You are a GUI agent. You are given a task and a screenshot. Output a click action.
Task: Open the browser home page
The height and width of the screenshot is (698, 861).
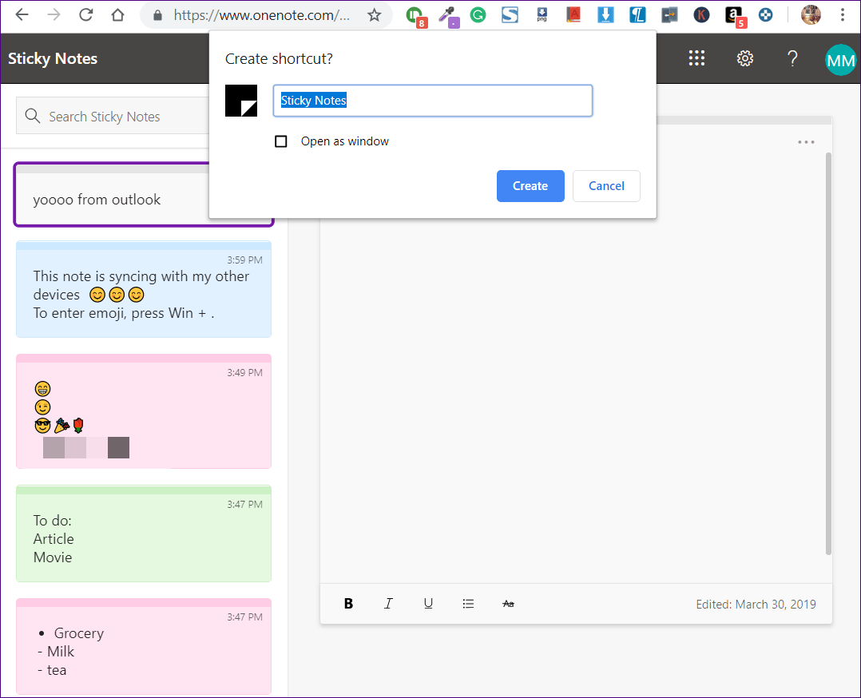point(117,15)
